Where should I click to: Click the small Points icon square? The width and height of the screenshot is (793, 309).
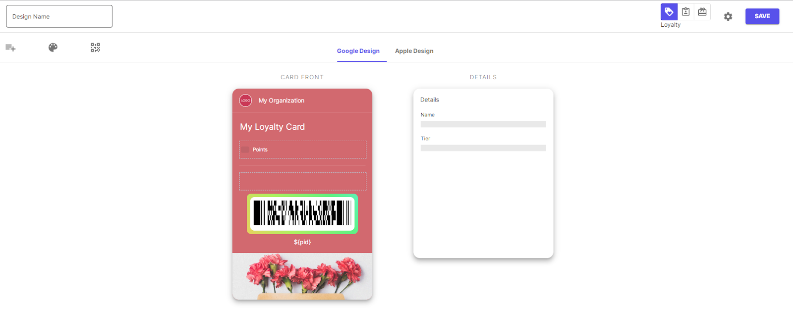coord(245,150)
